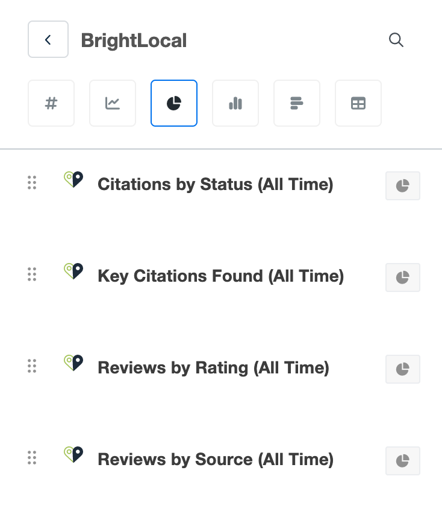Click pie icon beside Reviews by Source
442x520 pixels.
coord(403,461)
